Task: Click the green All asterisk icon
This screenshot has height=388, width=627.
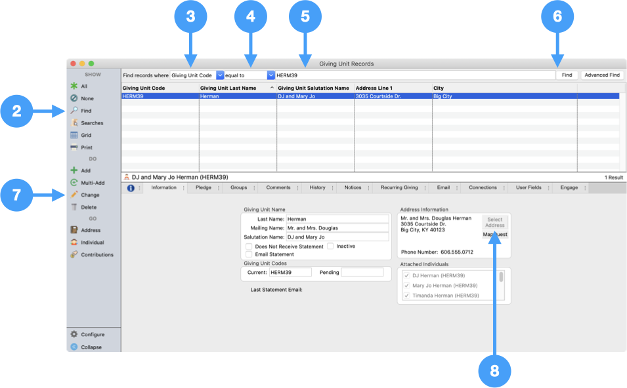Action: click(x=74, y=86)
